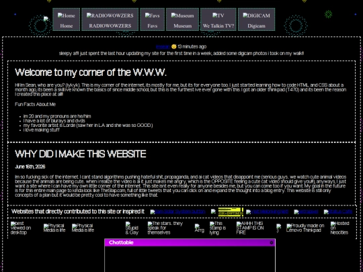
Task: Click 'The stars.. they speak for themselves' stamp
Action: [x=165, y=228]
